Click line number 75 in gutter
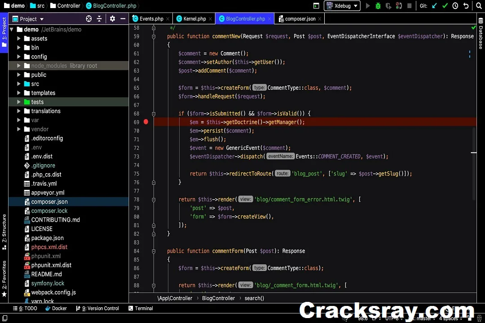This screenshot has width=485, height=323. pos(137,174)
